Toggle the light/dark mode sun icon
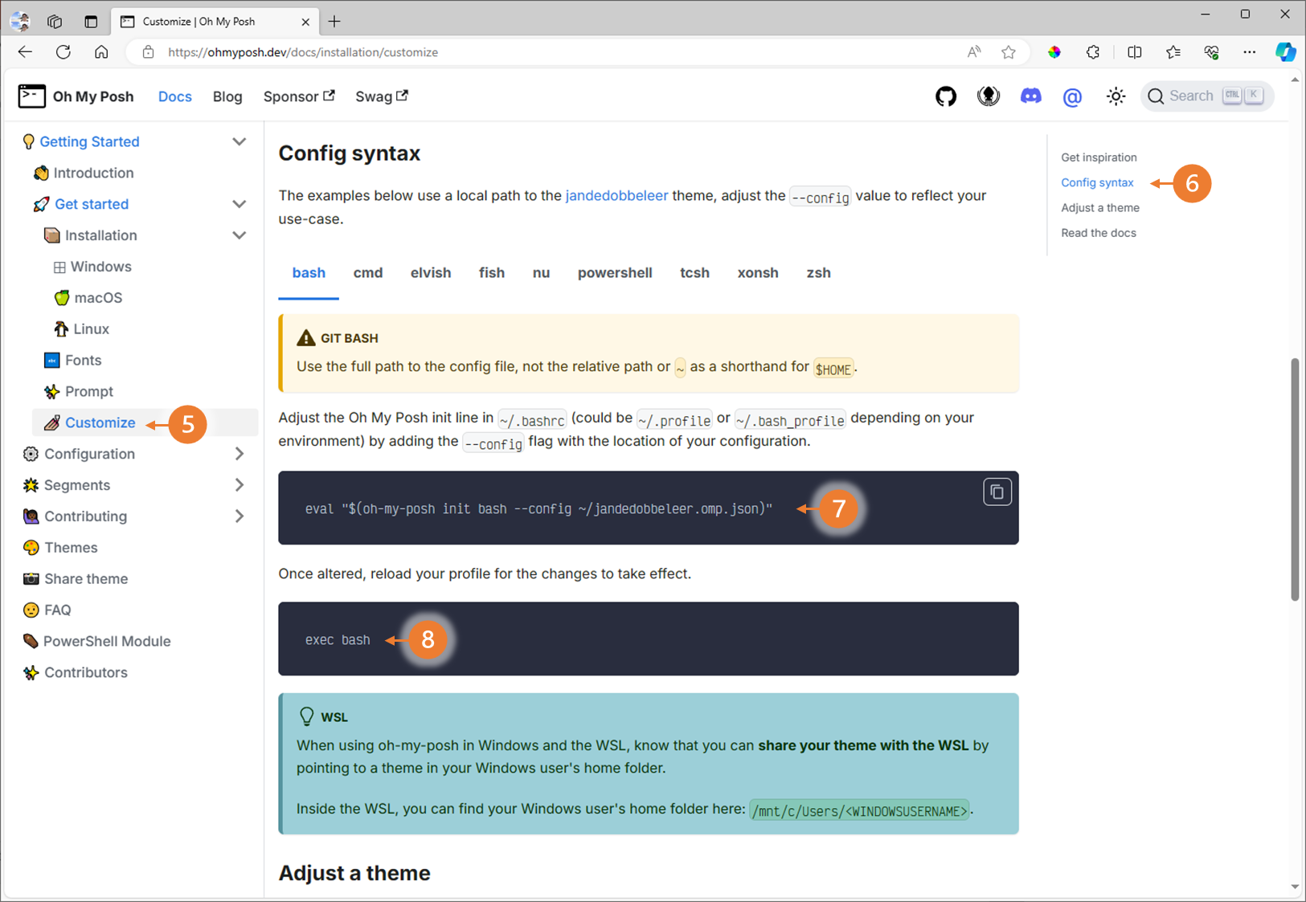 [x=1116, y=96]
